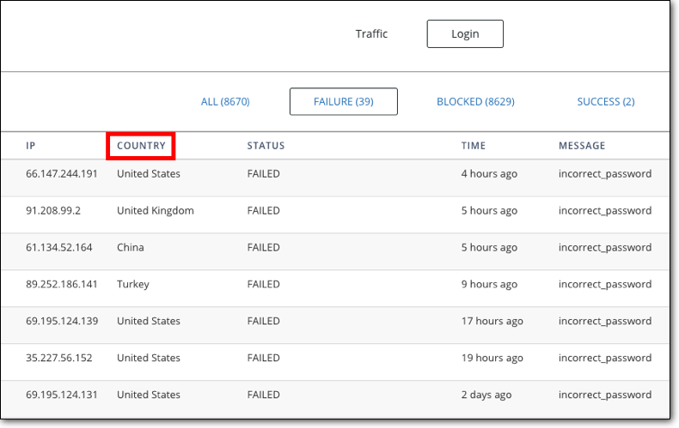Click FAILED status in China row
The image size is (679, 428).
(x=263, y=247)
